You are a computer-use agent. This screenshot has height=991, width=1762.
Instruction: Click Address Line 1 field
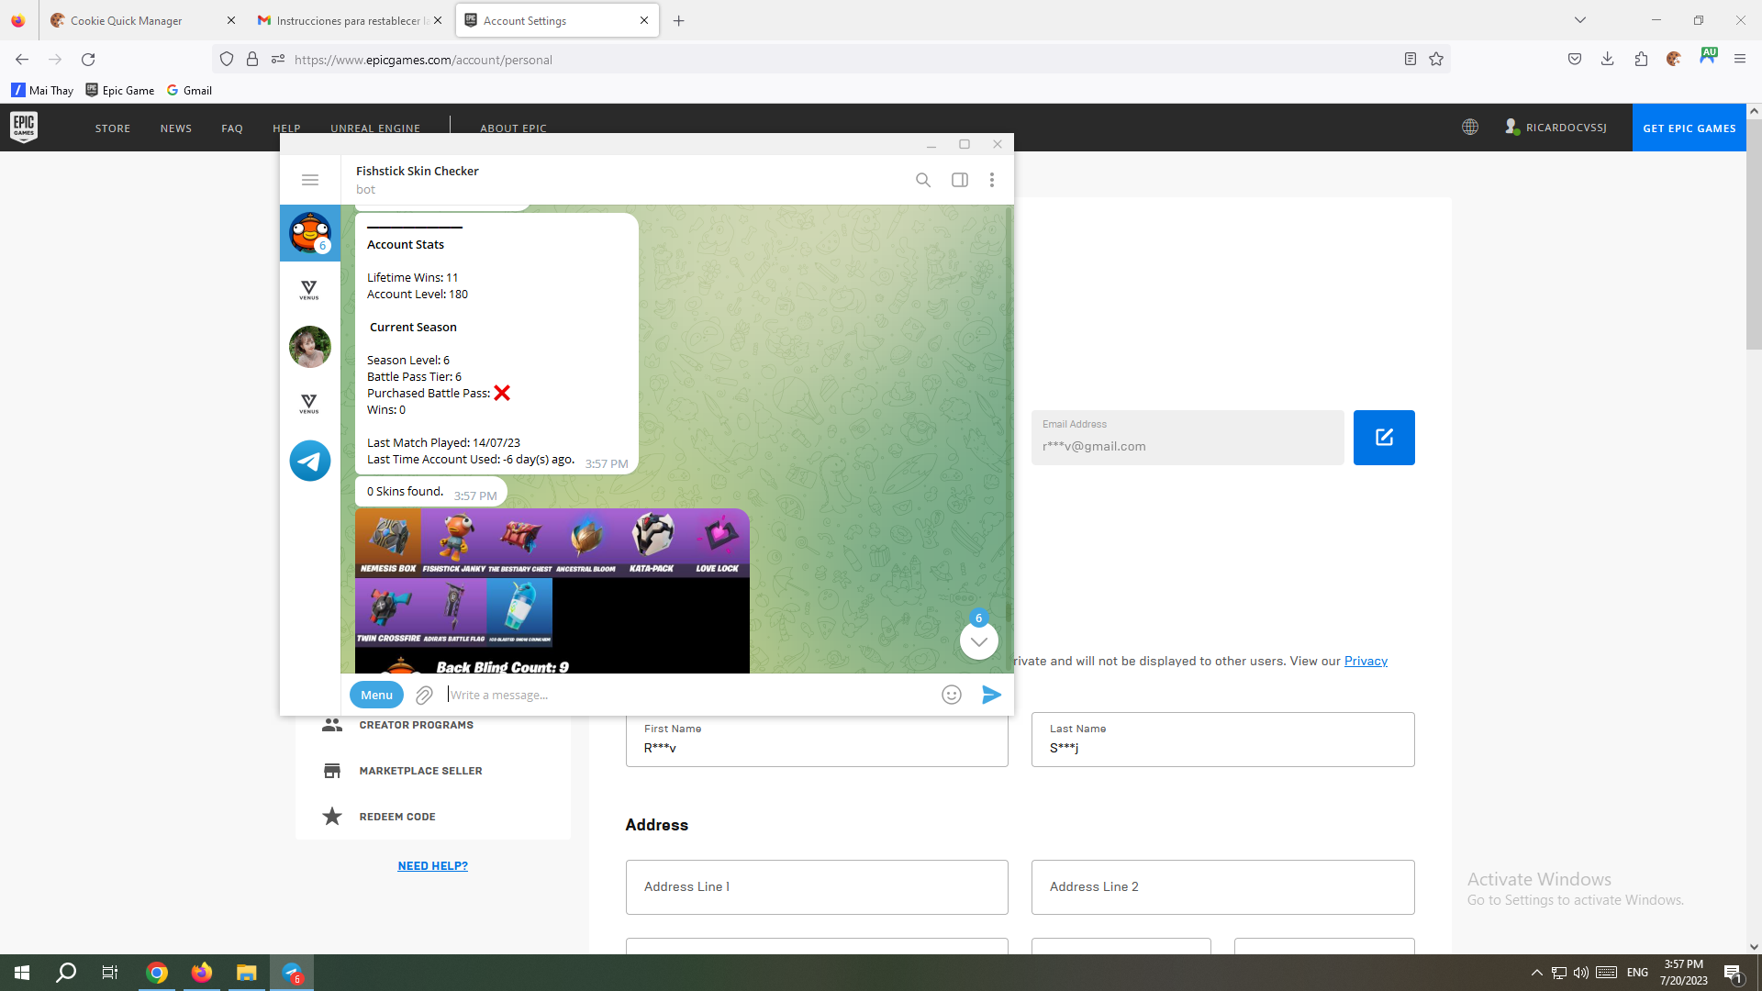pos(817,887)
